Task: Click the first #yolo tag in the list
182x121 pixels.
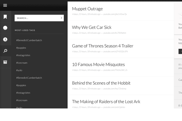Action: point(19,70)
